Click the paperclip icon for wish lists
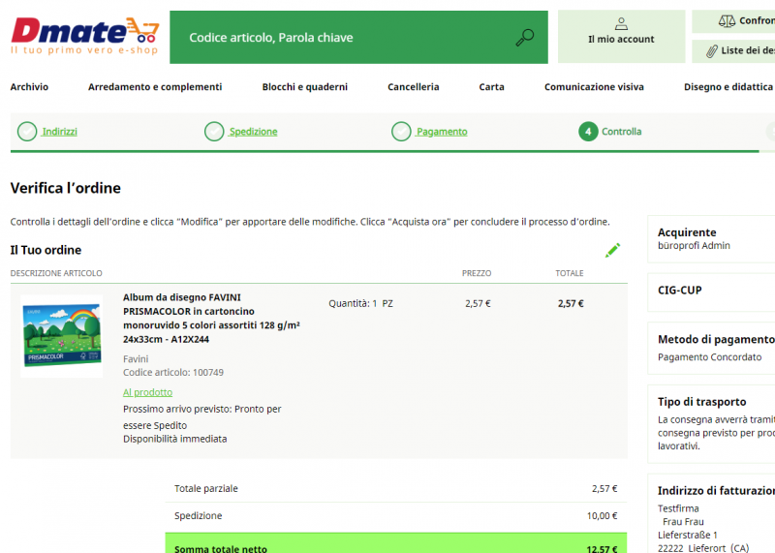Viewport: 775px width, 553px height. (712, 51)
